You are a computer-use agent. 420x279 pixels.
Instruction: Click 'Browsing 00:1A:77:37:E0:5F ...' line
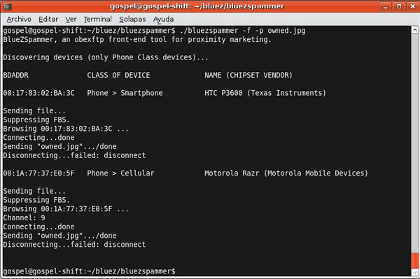[66, 209]
